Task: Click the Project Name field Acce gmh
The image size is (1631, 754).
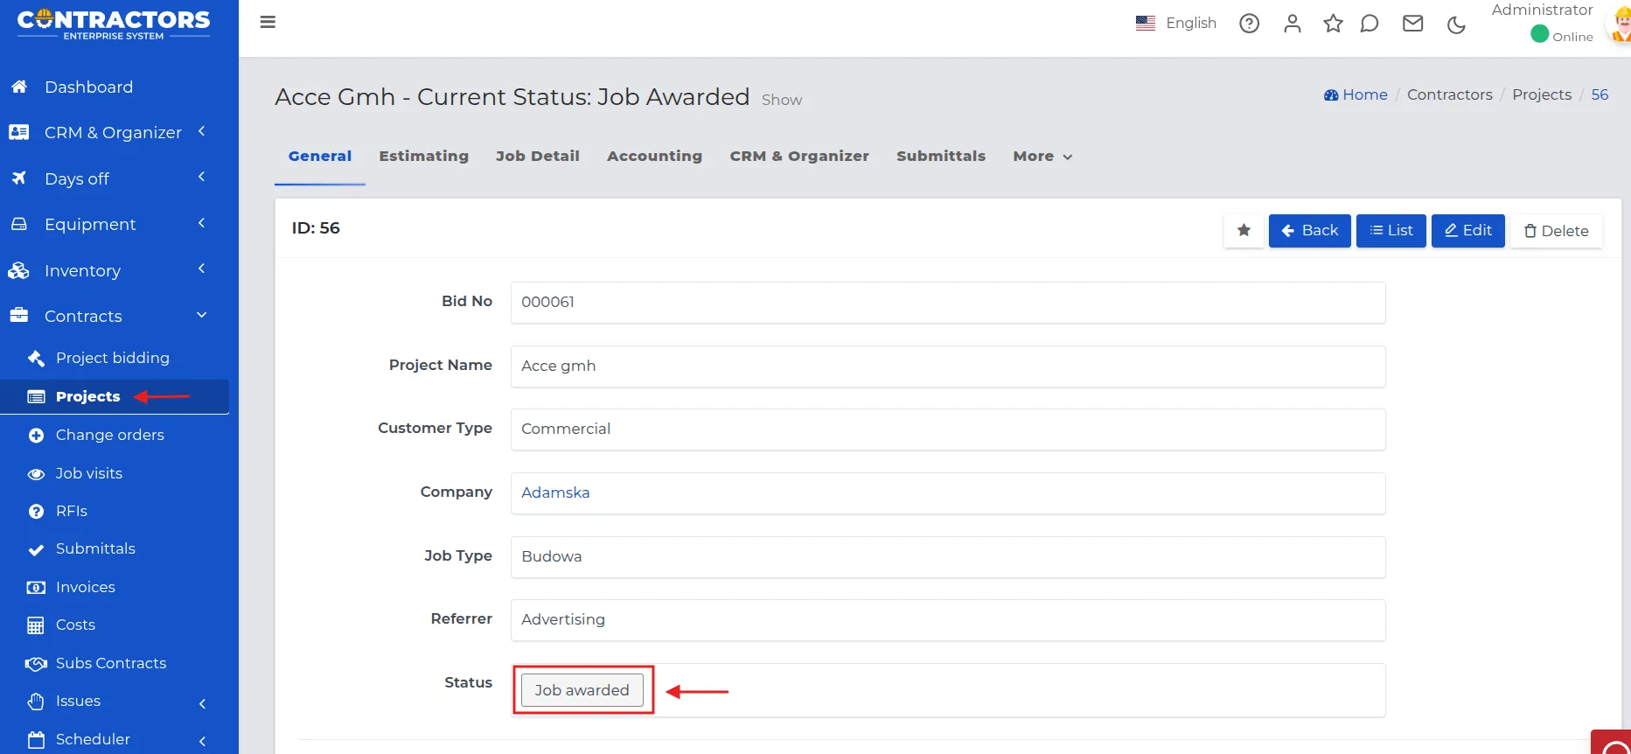Action: tap(948, 366)
